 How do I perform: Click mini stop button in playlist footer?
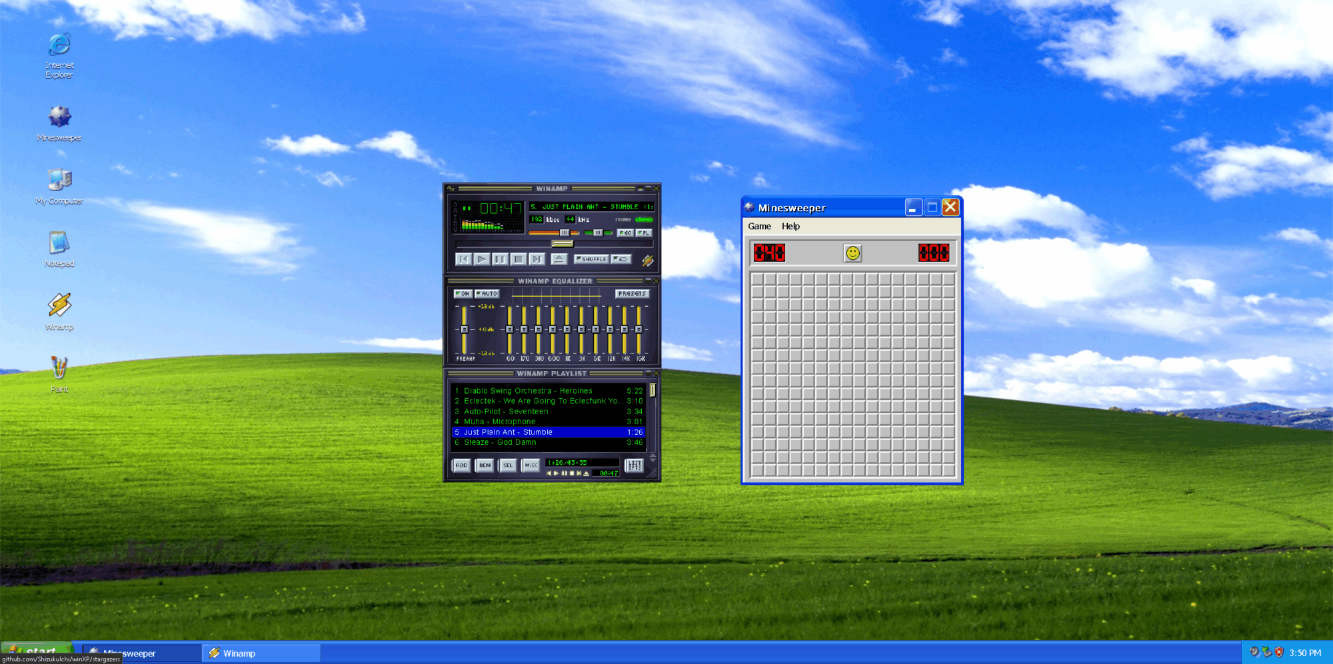pos(571,474)
